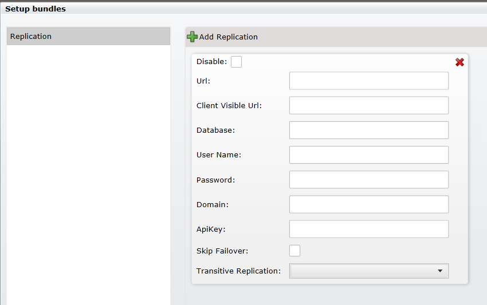
Task: Click the green plus Add Replication icon
Action: pos(192,37)
